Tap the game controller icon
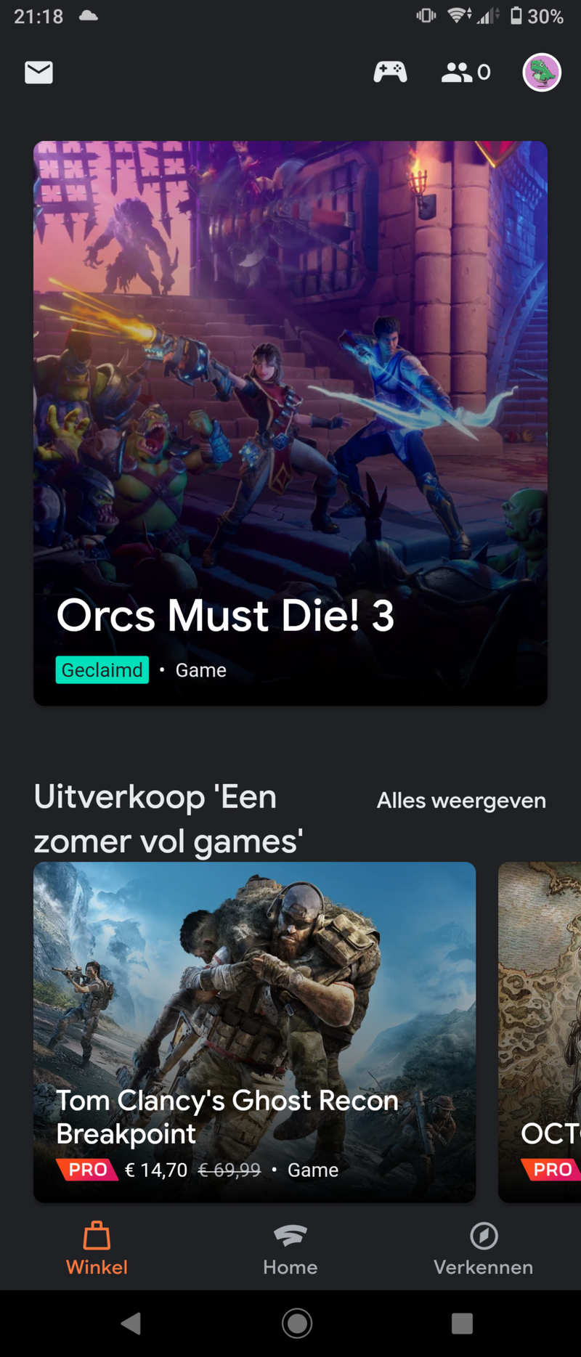This screenshot has height=1357, width=581. [390, 72]
